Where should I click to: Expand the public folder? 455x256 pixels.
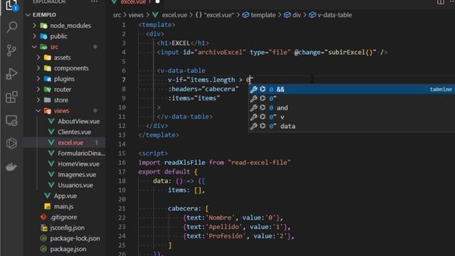[x=35, y=36]
